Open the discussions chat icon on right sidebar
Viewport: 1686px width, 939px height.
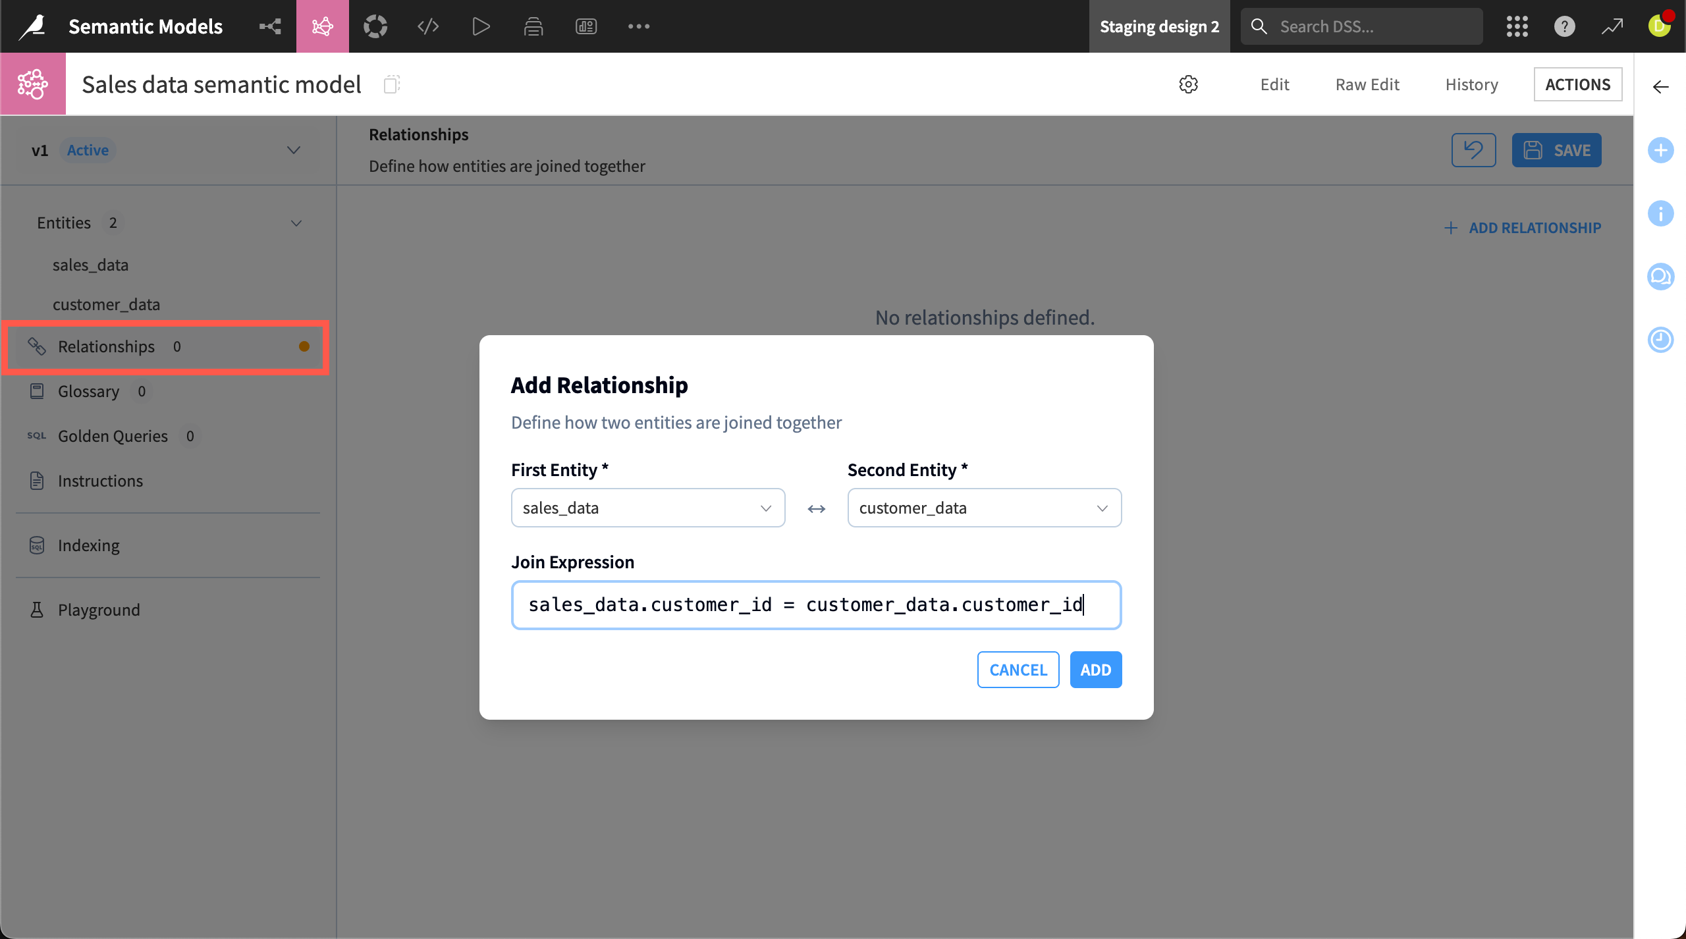1662,277
